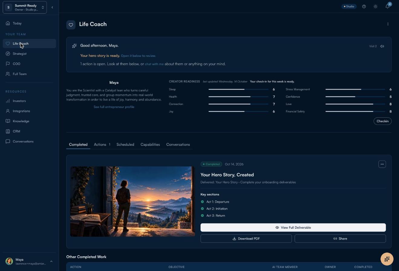Open Integrations in the sidebar
The image size is (399, 271).
click(29, 111)
